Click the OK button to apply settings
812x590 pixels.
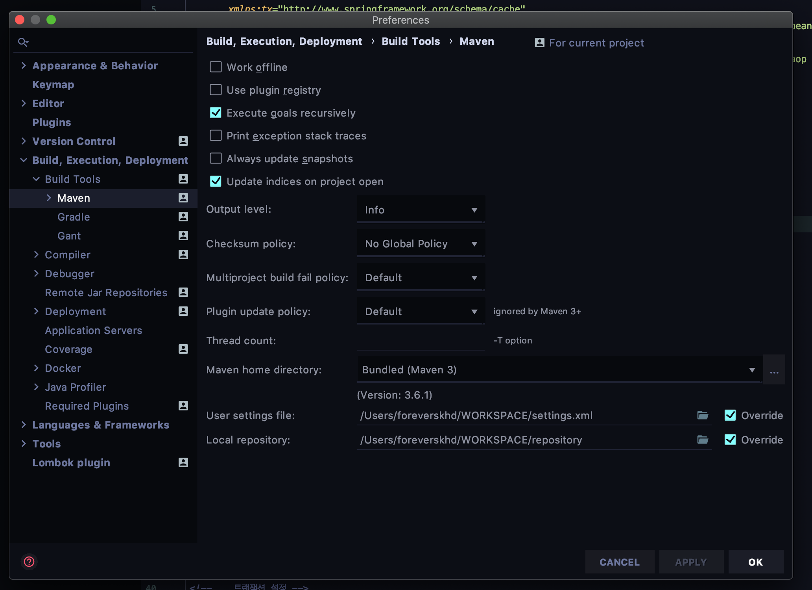click(x=755, y=562)
